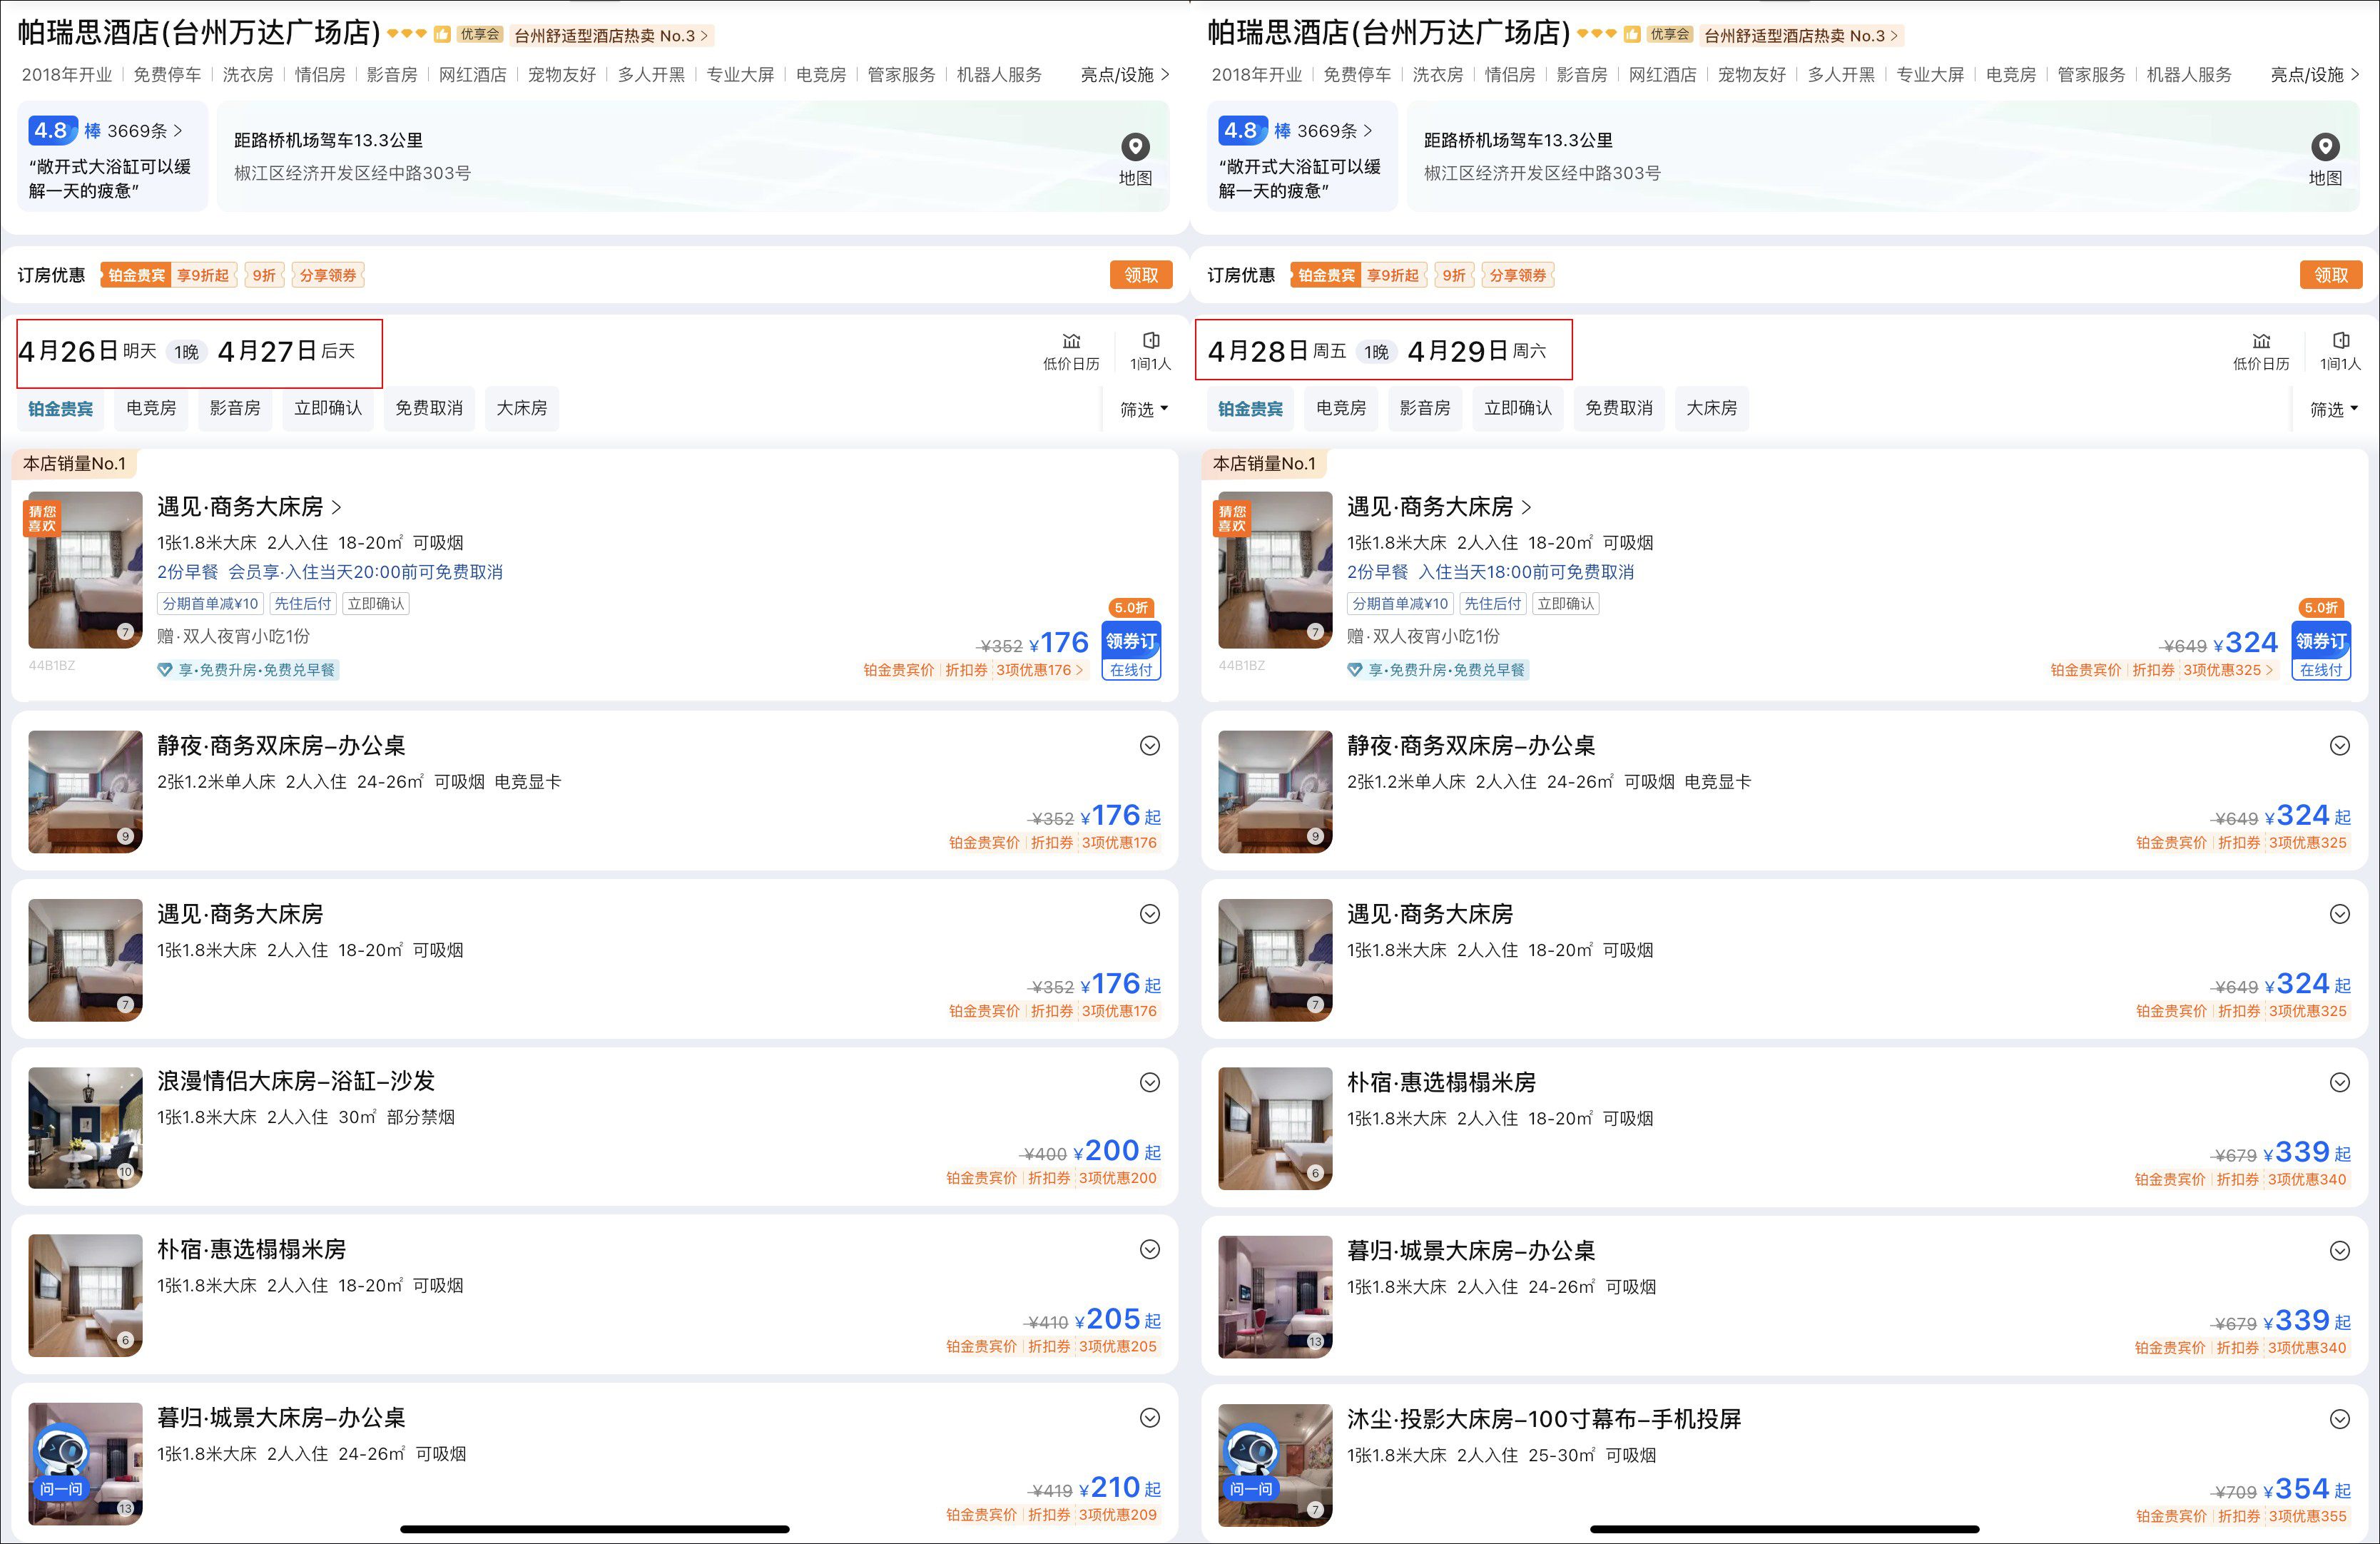
Task: Toggle the 大床房 filter chip in left panel
Action: 522,408
